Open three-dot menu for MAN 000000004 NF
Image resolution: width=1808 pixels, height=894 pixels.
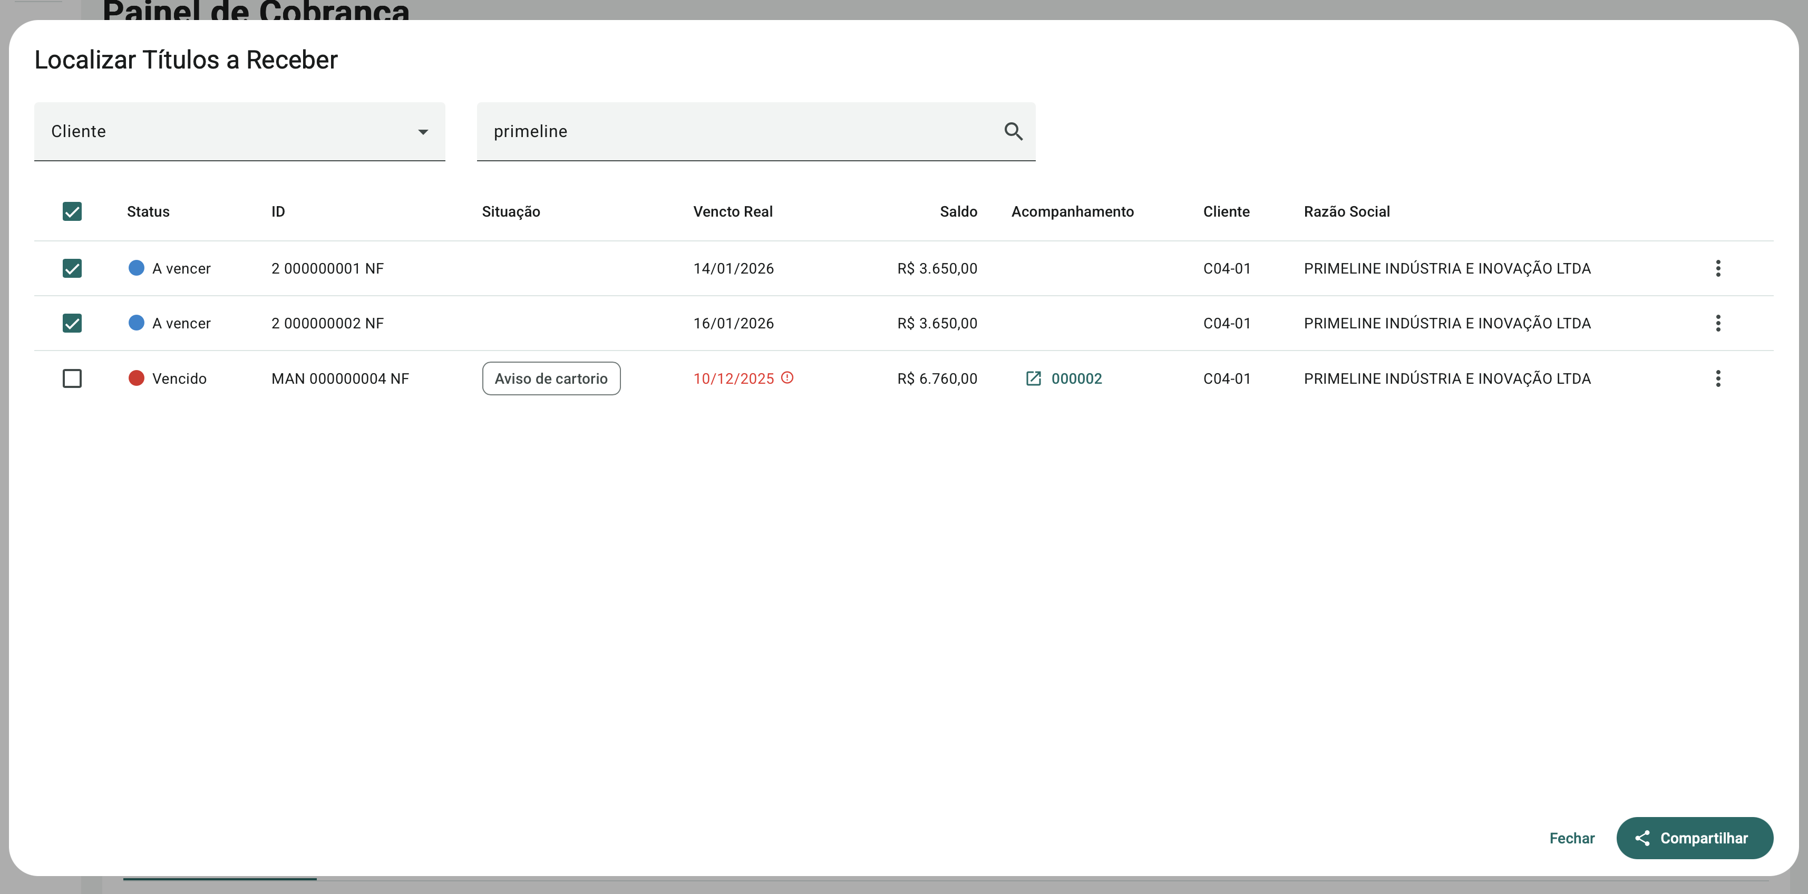click(1717, 378)
